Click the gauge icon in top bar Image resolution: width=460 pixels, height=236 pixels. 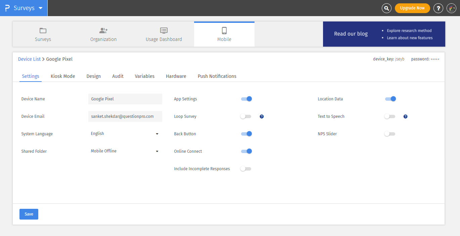451,8
